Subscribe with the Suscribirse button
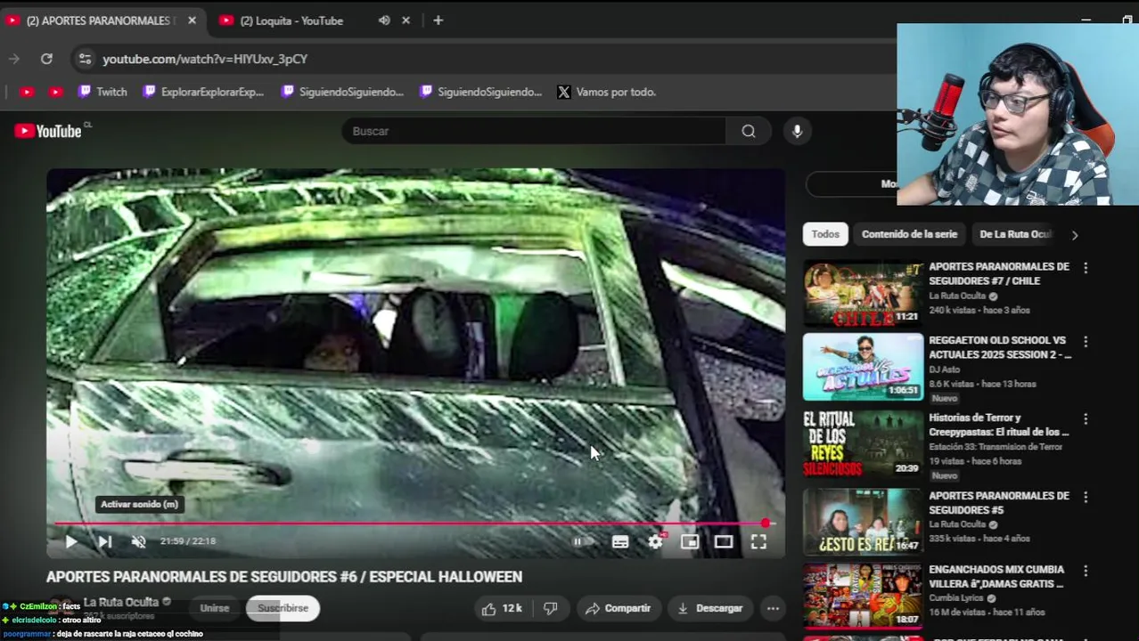 tap(283, 608)
